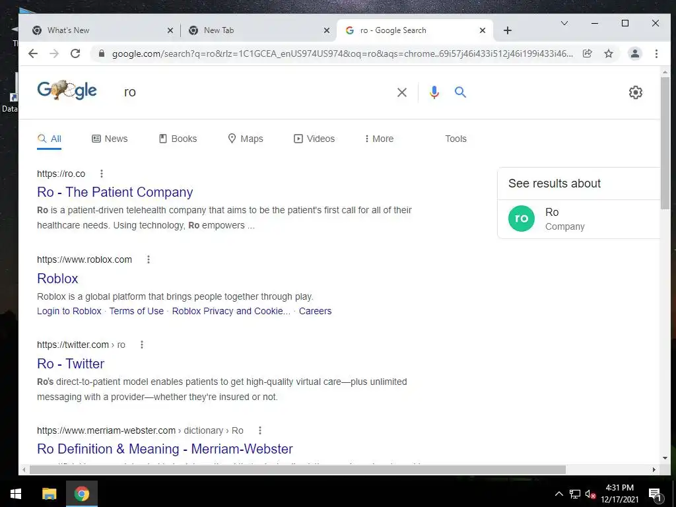Open Roblox Privacy and Cookie sitelink
Viewport: 676px width, 507px height.
(x=231, y=312)
